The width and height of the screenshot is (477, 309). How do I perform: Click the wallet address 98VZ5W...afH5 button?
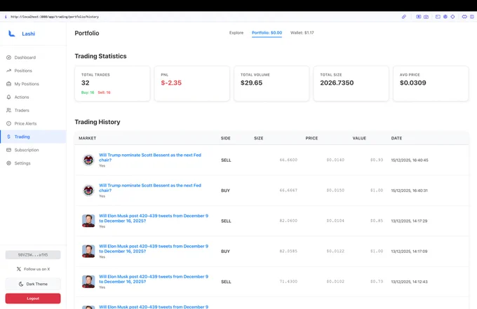coord(33,255)
